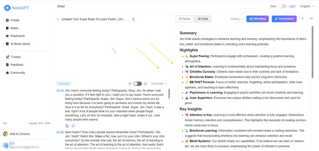Translate the 00:09 transcript segment icon
The height and width of the screenshot is (151, 319).
[67, 126]
